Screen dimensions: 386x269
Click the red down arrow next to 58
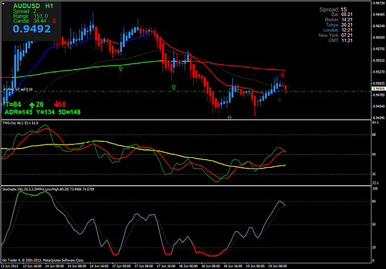point(56,104)
